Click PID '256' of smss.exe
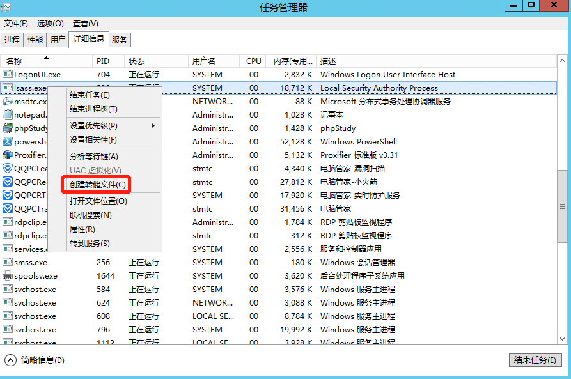Image resolution: width=571 pixels, height=379 pixels. [x=104, y=262]
